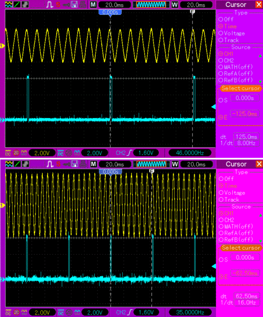Click the blue 0.000s trigger position marker in 46.0000Hz screen
This screenshot has height=317, width=263.
pos(110,13)
